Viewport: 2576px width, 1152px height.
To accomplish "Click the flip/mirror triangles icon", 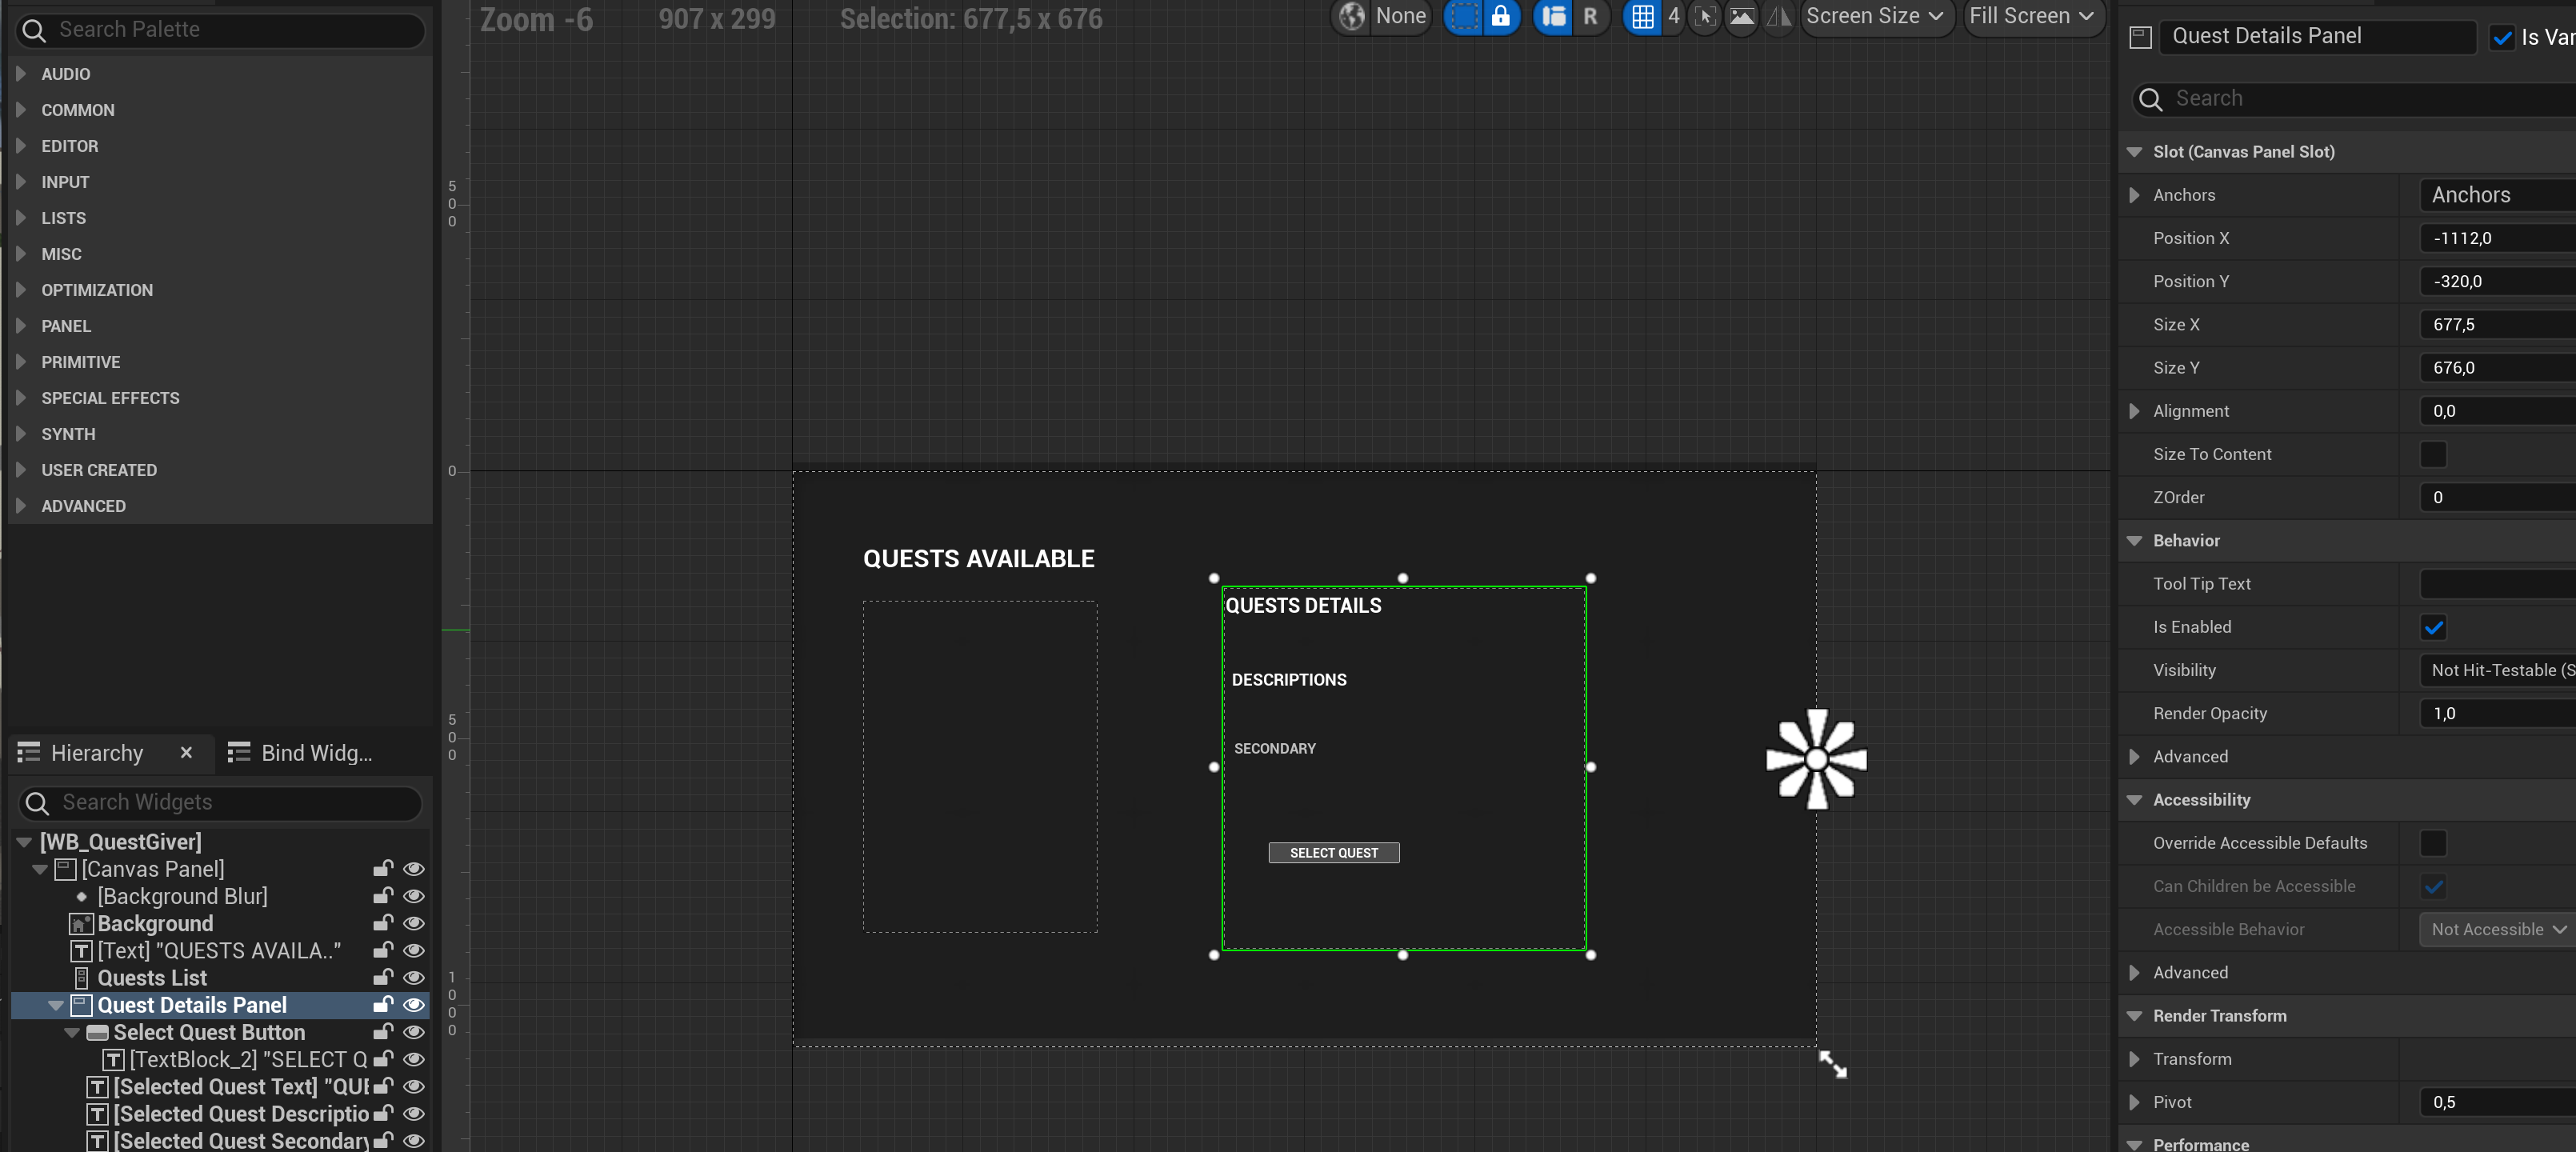I will pyautogui.click(x=1779, y=16).
